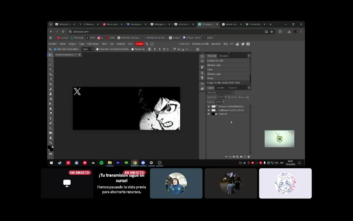
Task: Open the Filtro menu
Action: (x=104, y=44)
